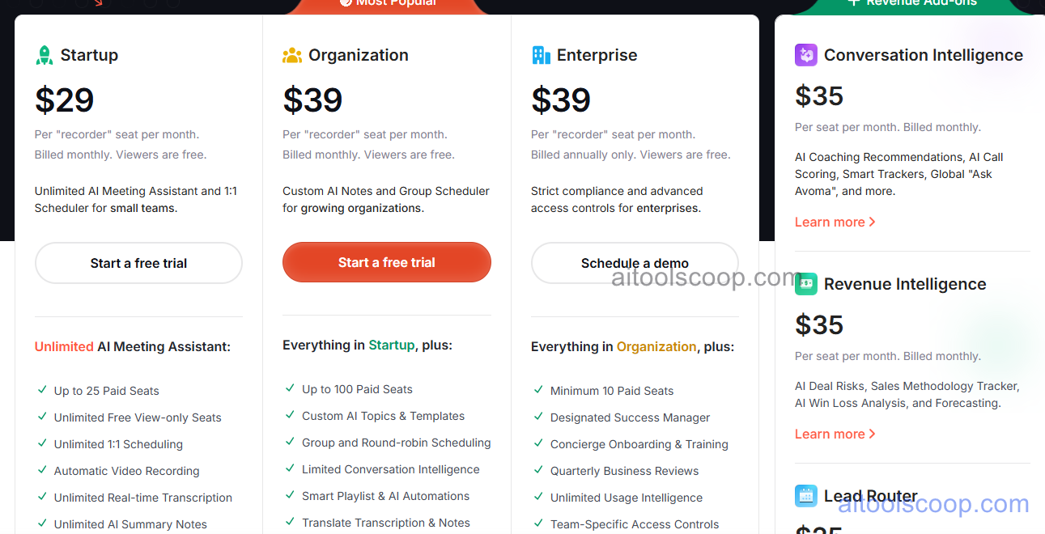Screen dimensions: 1045x534
Task: Click the Conversation Intelligence chat icon
Action: tap(805, 55)
